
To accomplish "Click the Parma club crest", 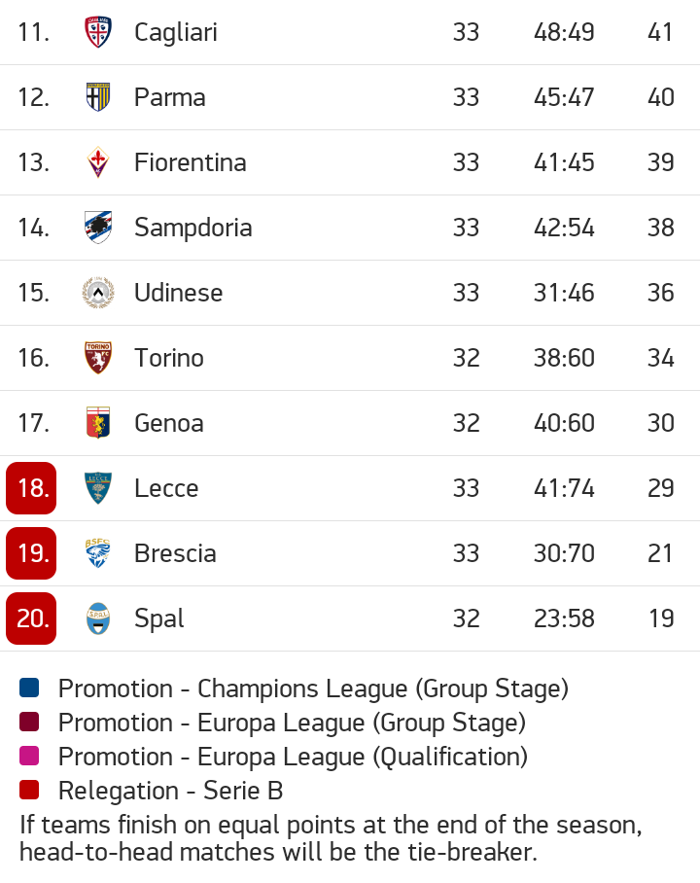I will click(98, 97).
